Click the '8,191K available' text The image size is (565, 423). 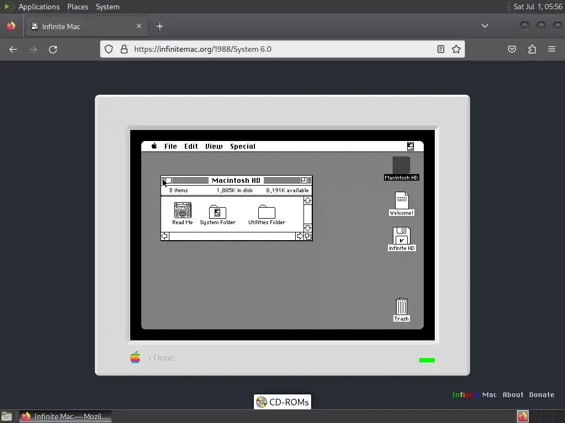[x=287, y=190]
